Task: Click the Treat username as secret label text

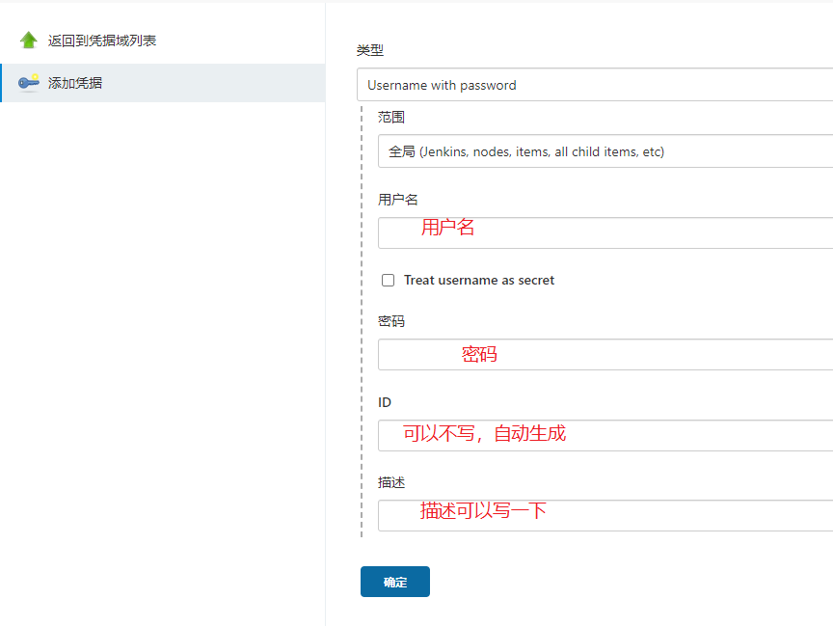Action: tap(479, 281)
